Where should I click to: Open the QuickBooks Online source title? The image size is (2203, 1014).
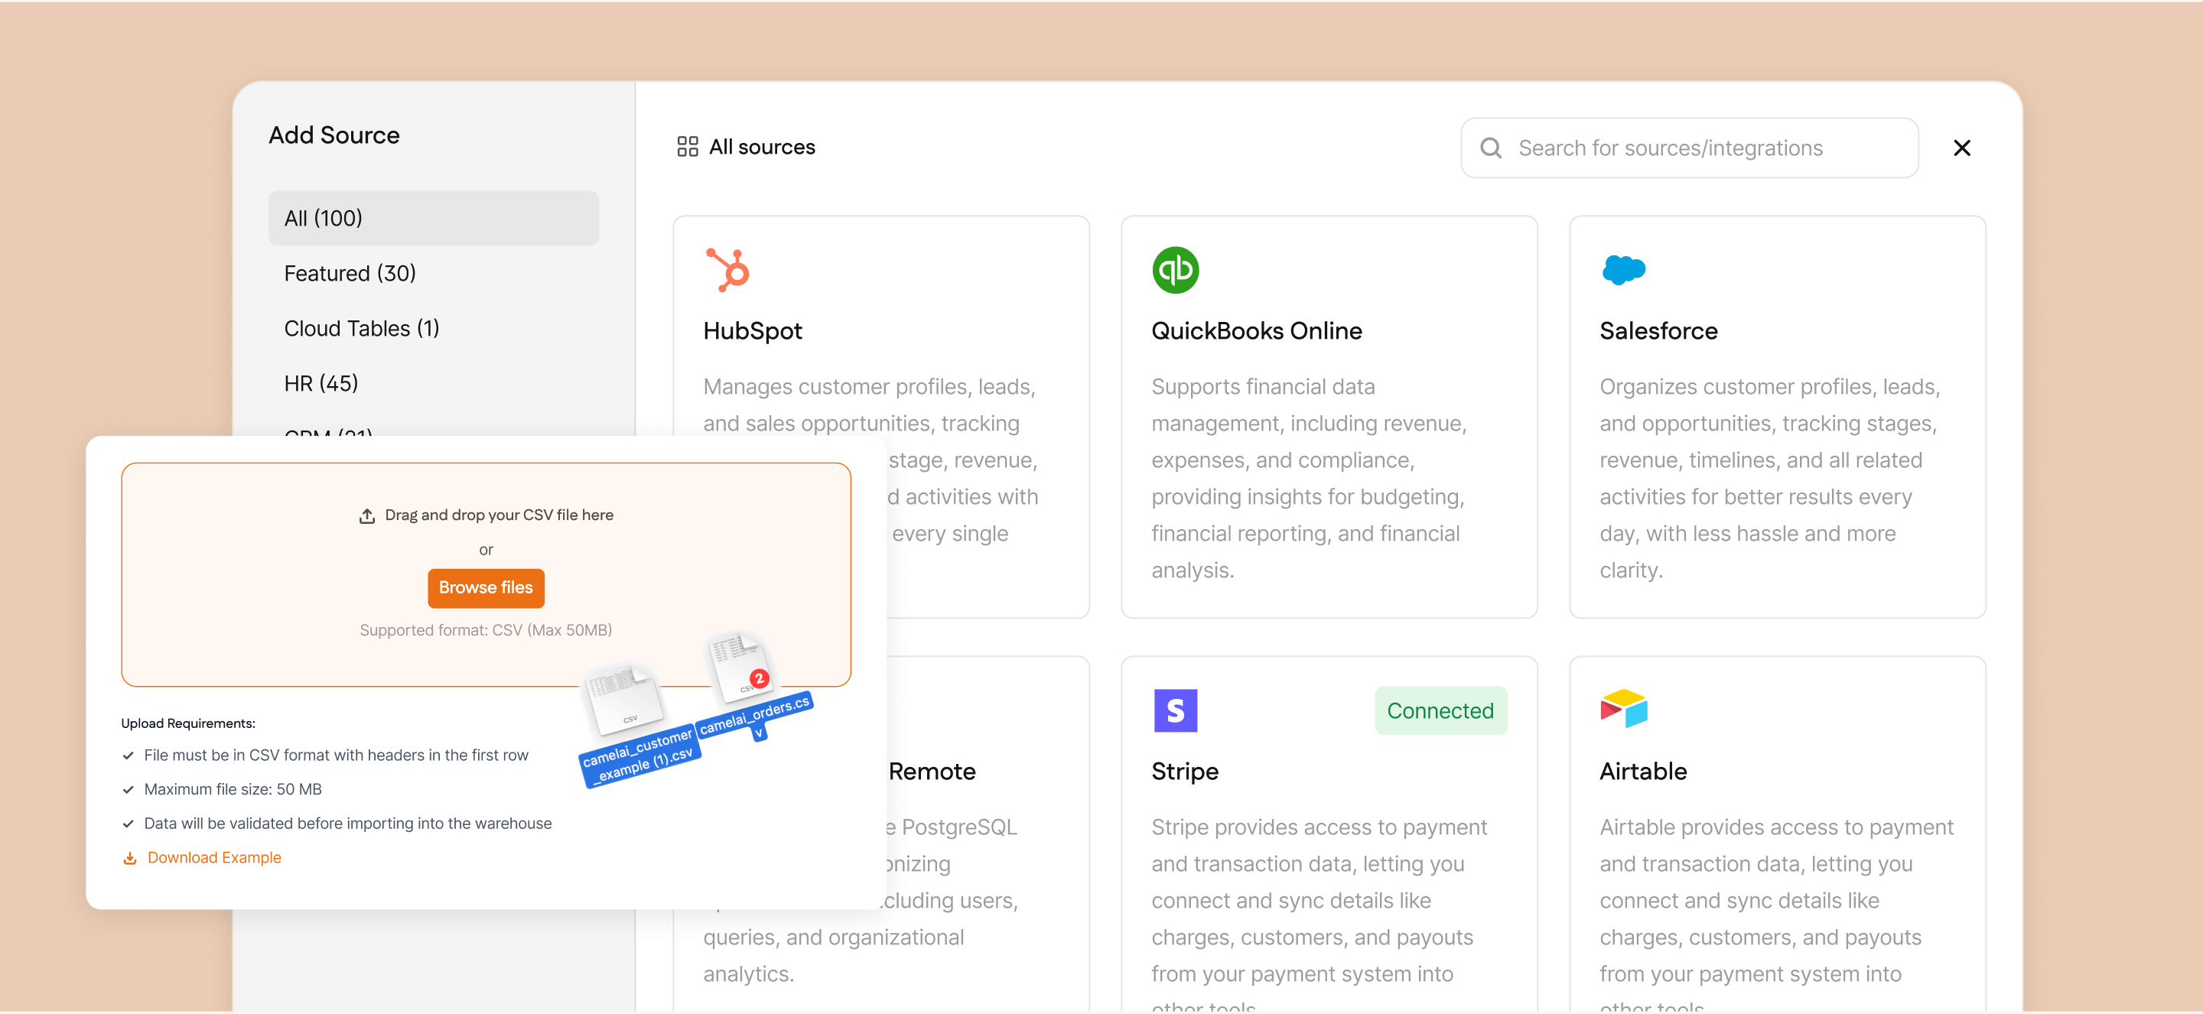tap(1255, 331)
